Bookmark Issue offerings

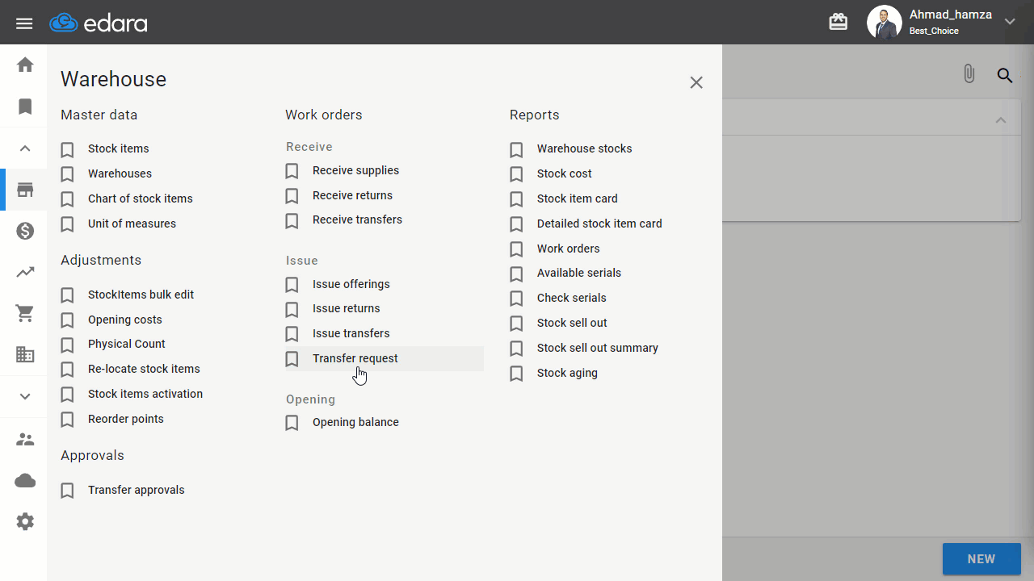pos(292,285)
